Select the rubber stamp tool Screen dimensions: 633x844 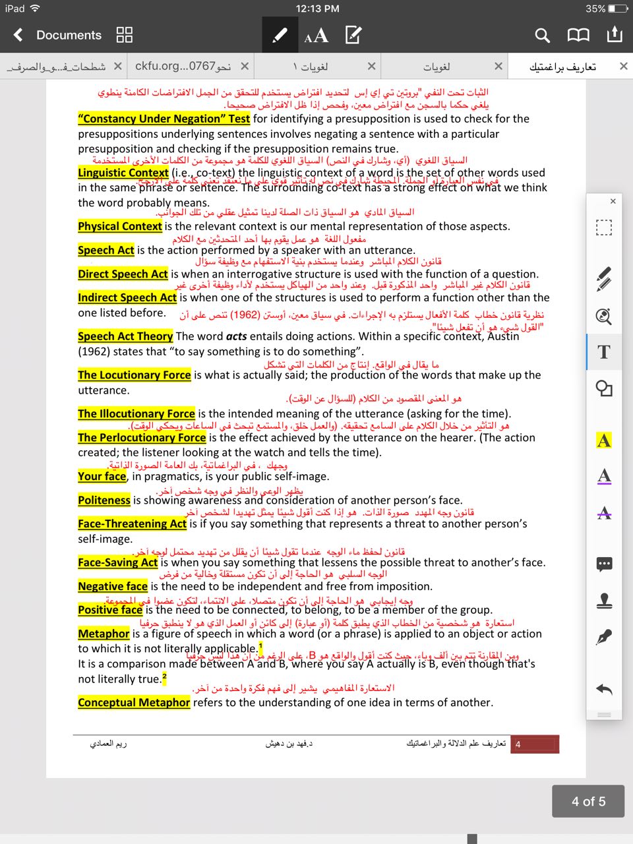pyautogui.click(x=604, y=600)
